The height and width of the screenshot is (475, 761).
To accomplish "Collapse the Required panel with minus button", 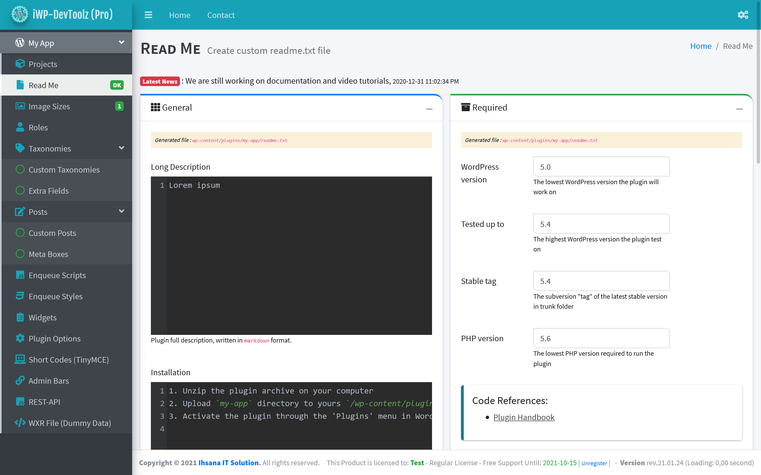I will tap(739, 109).
